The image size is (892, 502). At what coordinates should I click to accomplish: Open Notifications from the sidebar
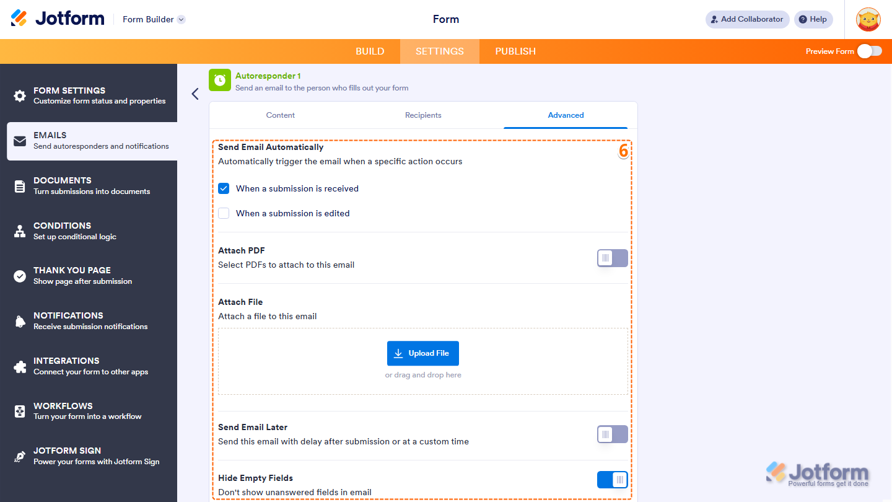[x=20, y=320]
